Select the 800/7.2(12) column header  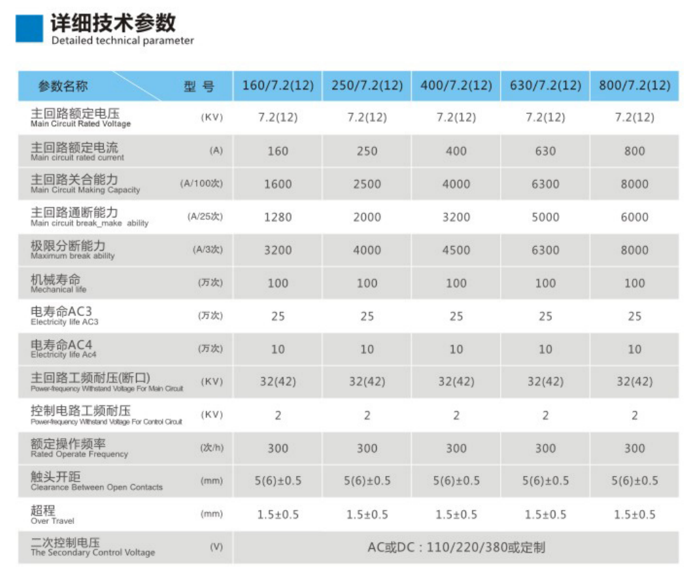pyautogui.click(x=635, y=85)
